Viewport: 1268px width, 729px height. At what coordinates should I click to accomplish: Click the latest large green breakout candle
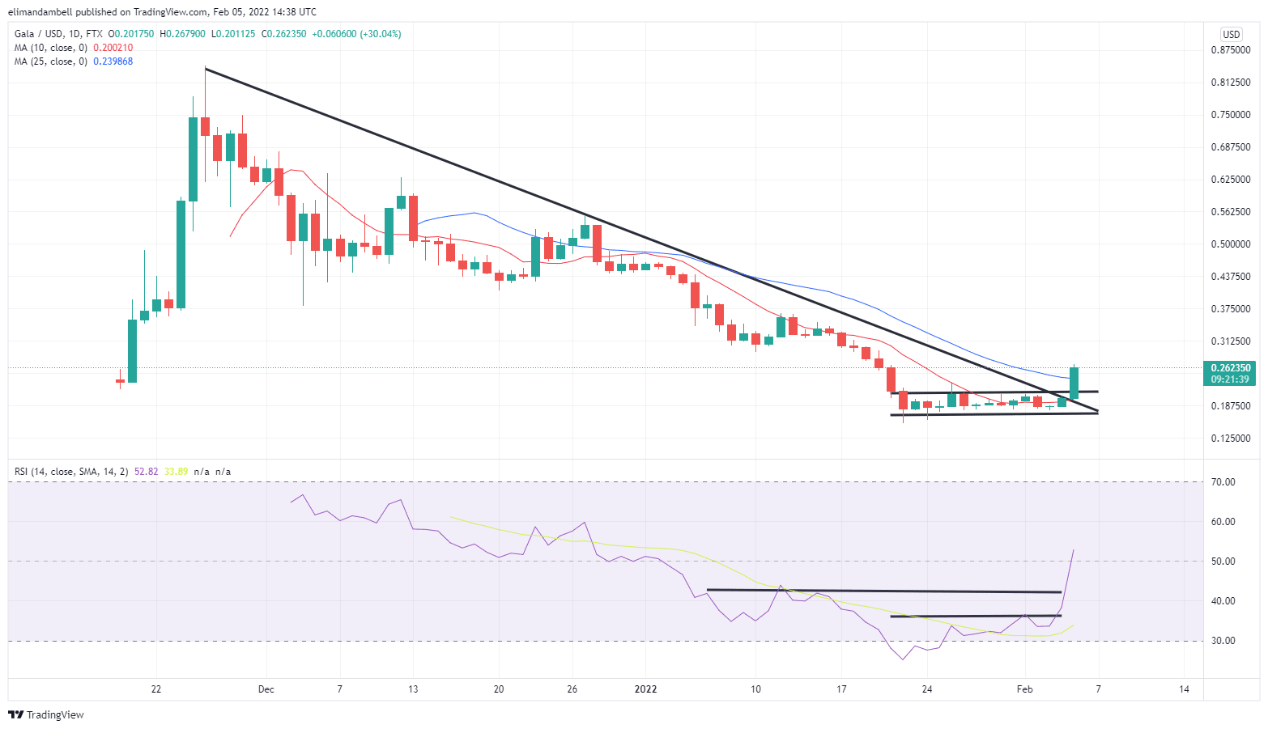pyautogui.click(x=1074, y=383)
